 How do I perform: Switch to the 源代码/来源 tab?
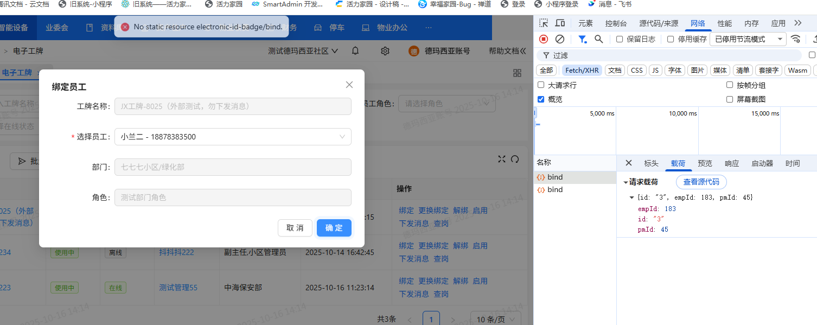click(659, 23)
